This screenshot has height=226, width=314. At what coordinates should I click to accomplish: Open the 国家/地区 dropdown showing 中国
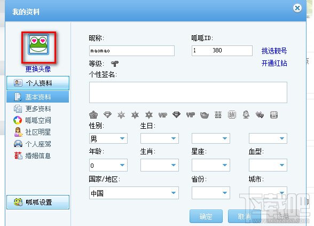(x=134, y=193)
